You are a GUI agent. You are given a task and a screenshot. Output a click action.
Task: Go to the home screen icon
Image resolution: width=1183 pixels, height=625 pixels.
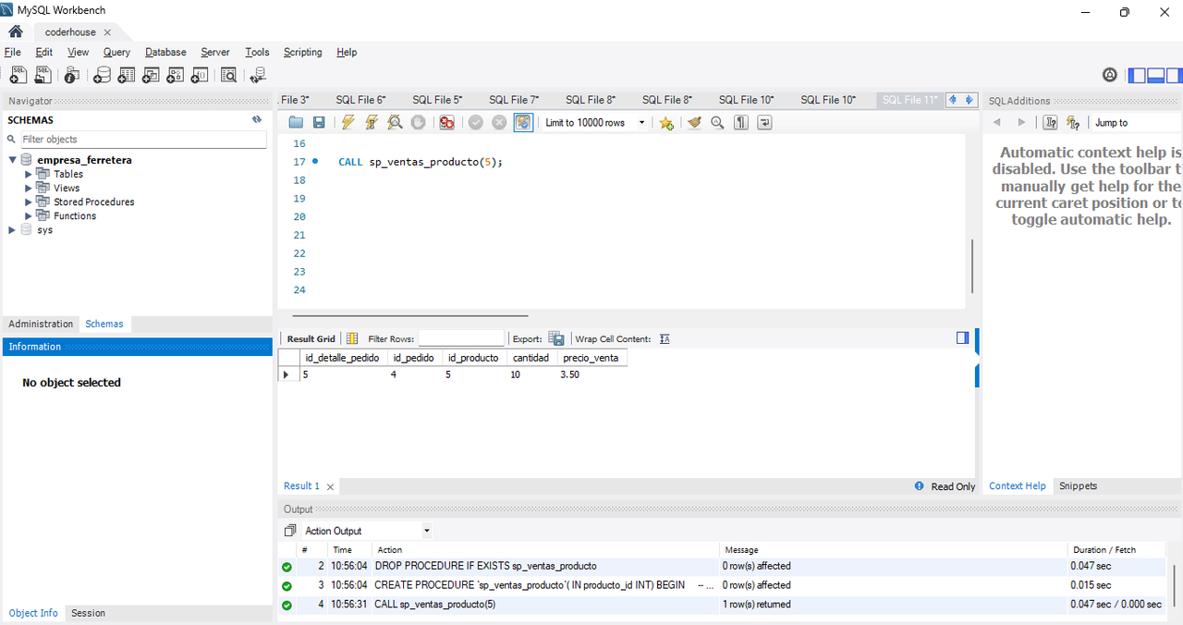[16, 31]
